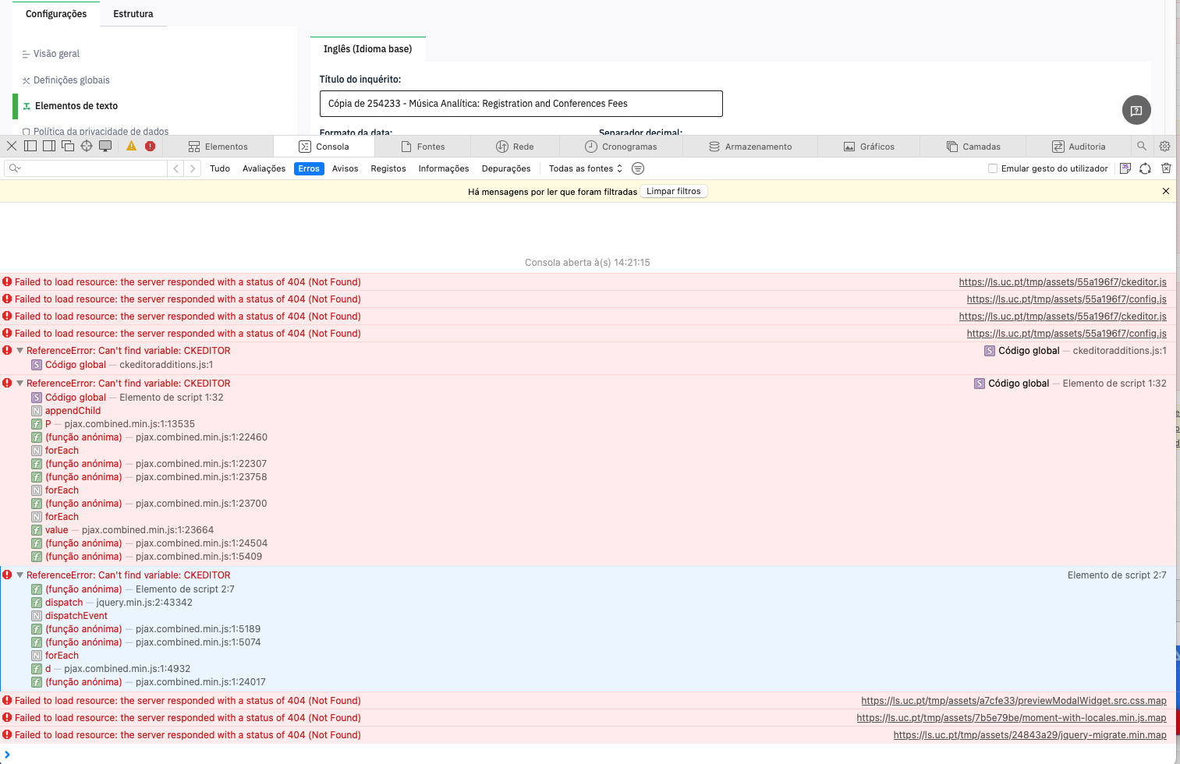
Task: Dock the inspector to the left side
Action: [30, 146]
